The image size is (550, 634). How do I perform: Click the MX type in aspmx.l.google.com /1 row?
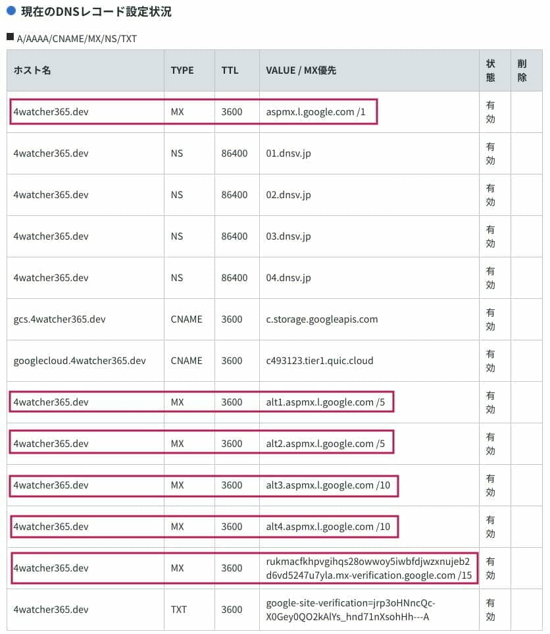[177, 112]
